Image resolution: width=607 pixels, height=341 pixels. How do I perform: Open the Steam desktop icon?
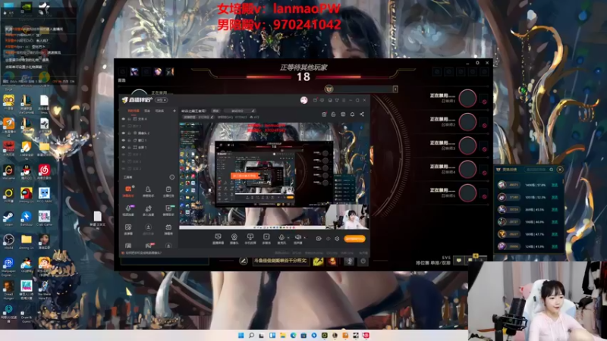(x=8, y=219)
